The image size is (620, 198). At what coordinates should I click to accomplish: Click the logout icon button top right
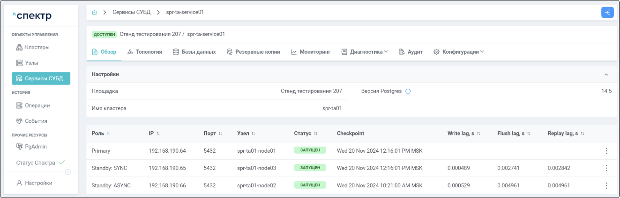607,13
